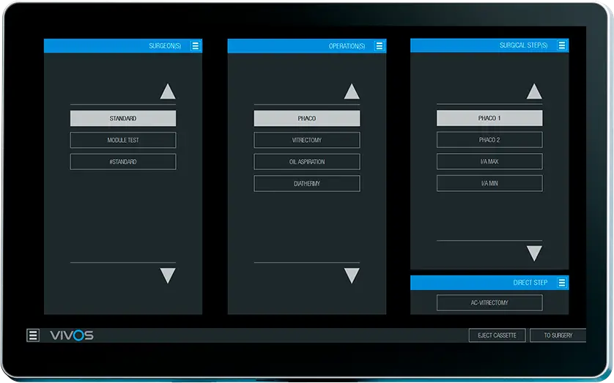614x383 pixels.
Task: Select the I/A MAX surgical step
Action: pyautogui.click(x=489, y=161)
